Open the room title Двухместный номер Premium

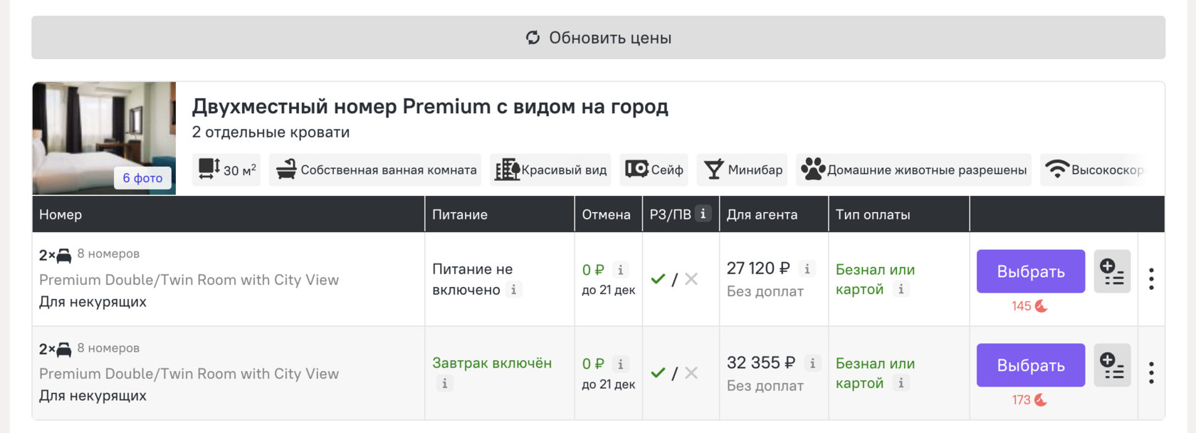click(x=430, y=107)
